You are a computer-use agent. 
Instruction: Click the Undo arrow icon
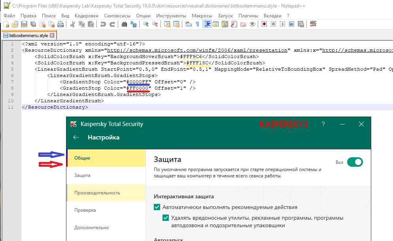click(x=103, y=24)
